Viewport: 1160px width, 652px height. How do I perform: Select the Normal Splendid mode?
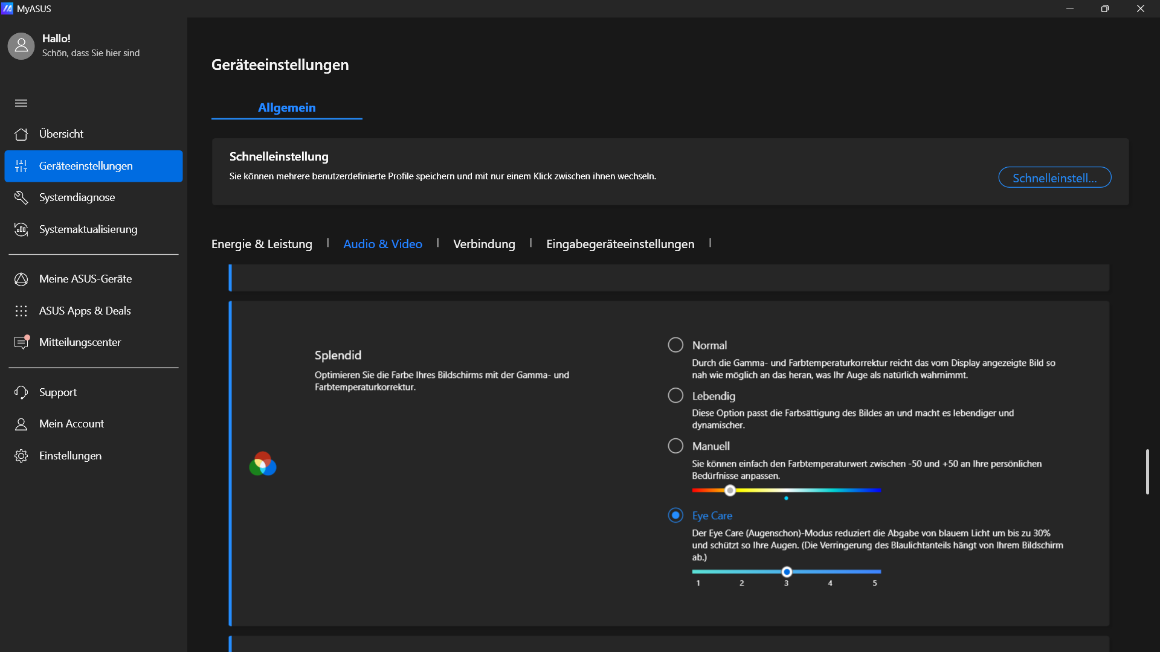coord(675,345)
